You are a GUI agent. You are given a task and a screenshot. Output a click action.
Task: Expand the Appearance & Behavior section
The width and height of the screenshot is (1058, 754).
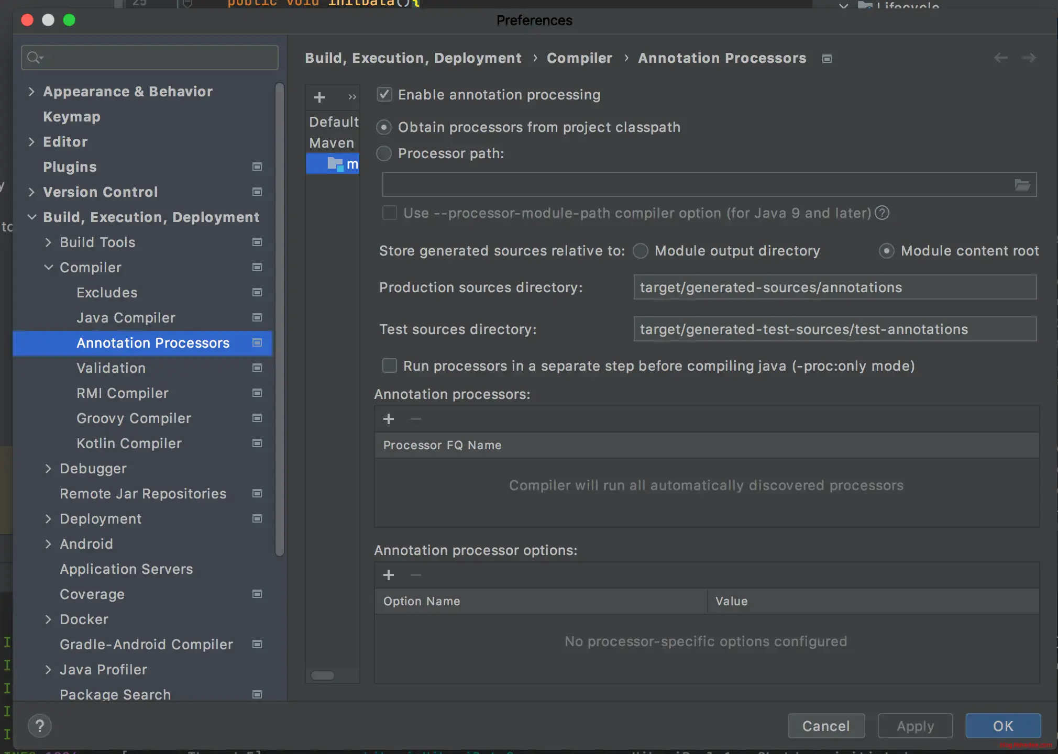(31, 92)
